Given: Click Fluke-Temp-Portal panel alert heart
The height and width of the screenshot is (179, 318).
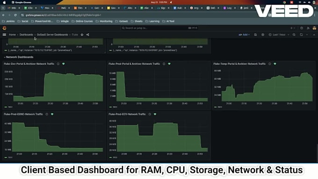Looking at the screenshot, I should tap(275, 64).
